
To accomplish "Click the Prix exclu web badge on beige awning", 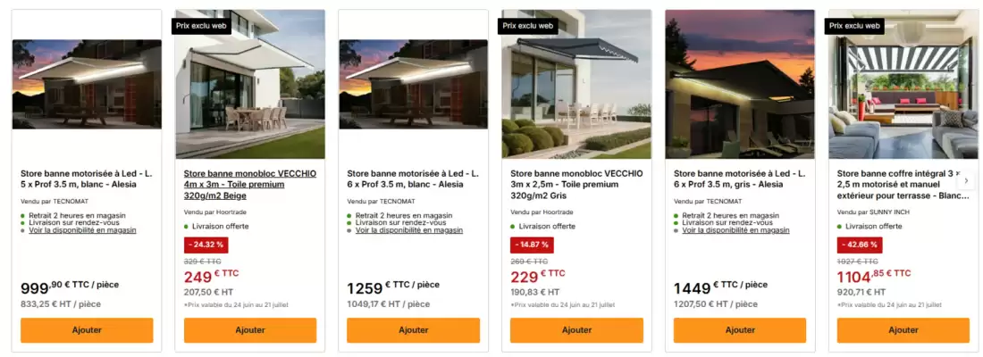I will click(202, 26).
